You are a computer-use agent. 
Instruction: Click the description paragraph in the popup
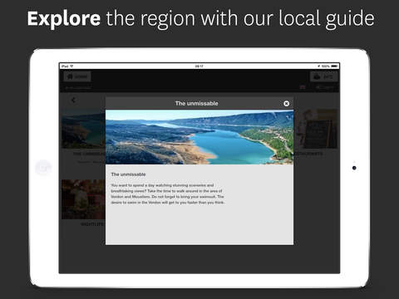tap(168, 194)
